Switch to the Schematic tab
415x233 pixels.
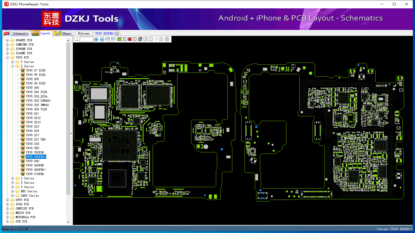pos(16,33)
